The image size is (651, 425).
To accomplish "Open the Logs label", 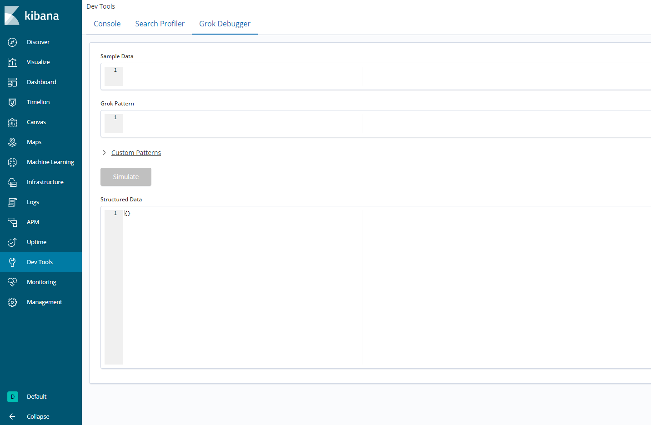I will click(x=33, y=202).
